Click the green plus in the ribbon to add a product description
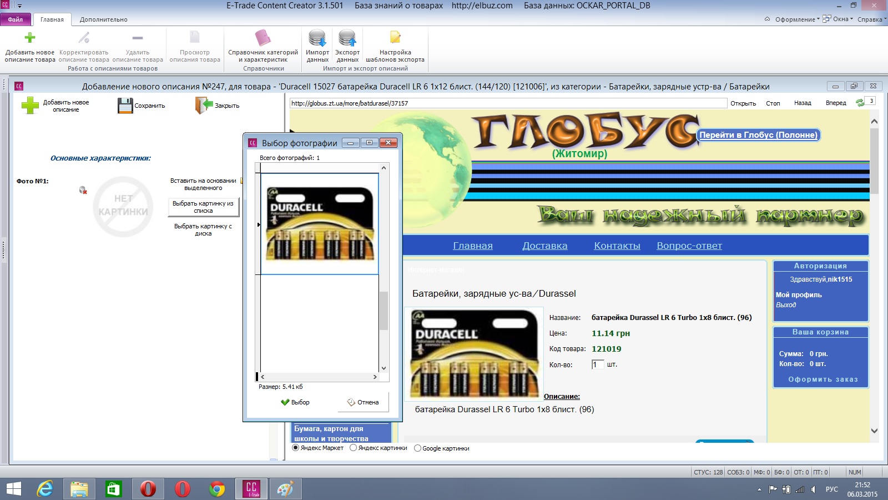Image resolution: width=888 pixels, height=500 pixels. point(30,38)
